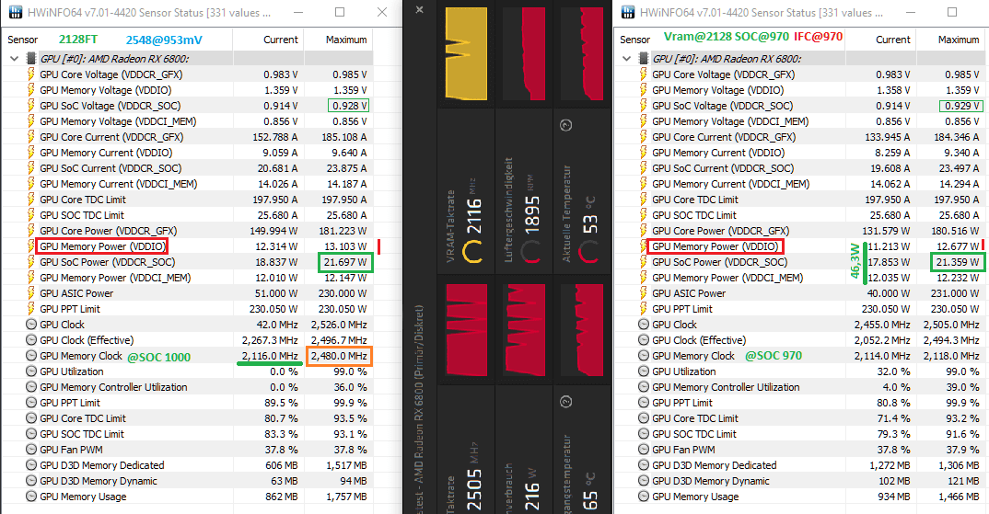Viewport: 989px width, 514px height.
Task: Click the 2,480.0 MHz maximum memory clock value
Action: pos(339,356)
